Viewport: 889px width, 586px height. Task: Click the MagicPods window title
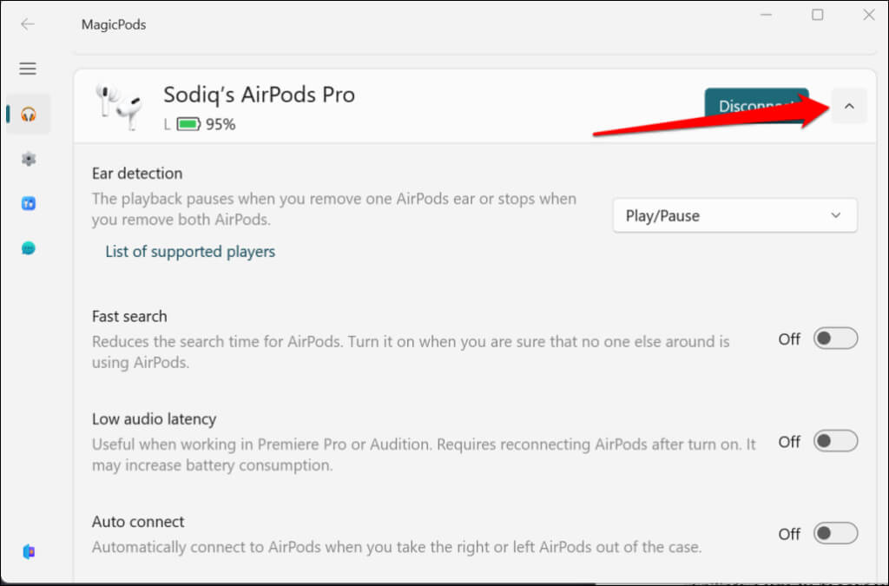(114, 24)
